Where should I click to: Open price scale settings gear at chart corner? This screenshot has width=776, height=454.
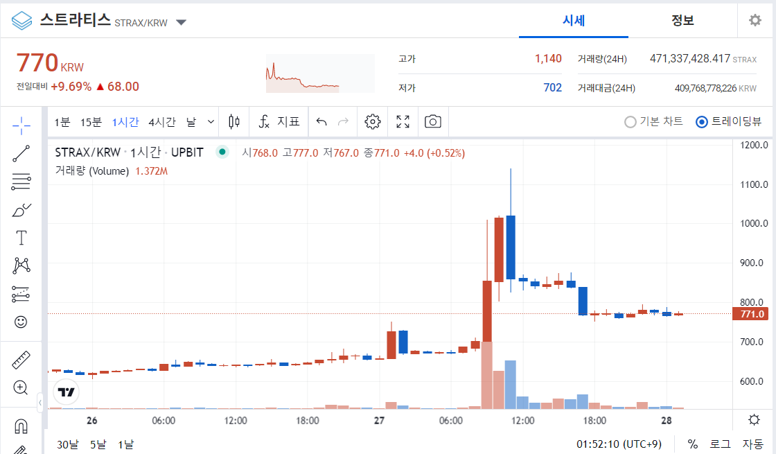(x=754, y=420)
